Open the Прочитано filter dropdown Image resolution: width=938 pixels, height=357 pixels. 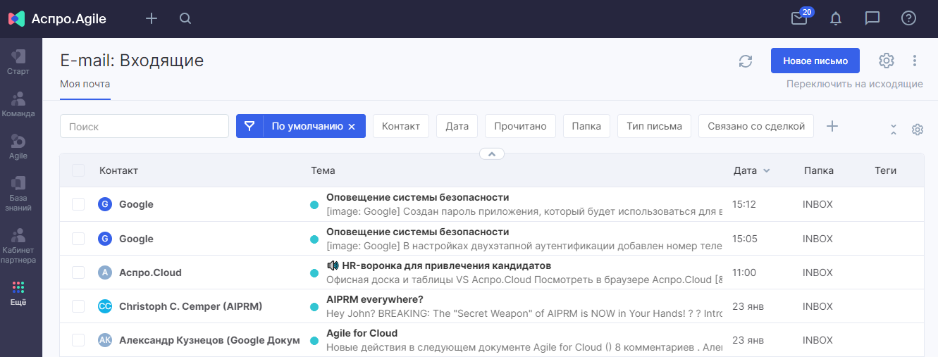point(520,126)
